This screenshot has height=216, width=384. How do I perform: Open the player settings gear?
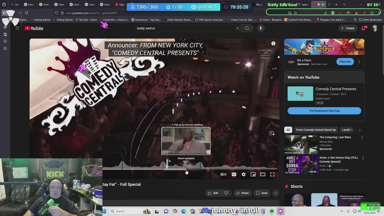click(244, 174)
